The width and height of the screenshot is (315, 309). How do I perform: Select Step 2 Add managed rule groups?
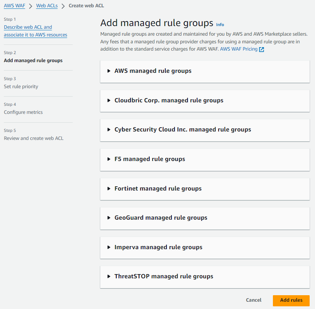coord(33,61)
